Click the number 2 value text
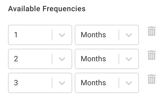 point(16,59)
